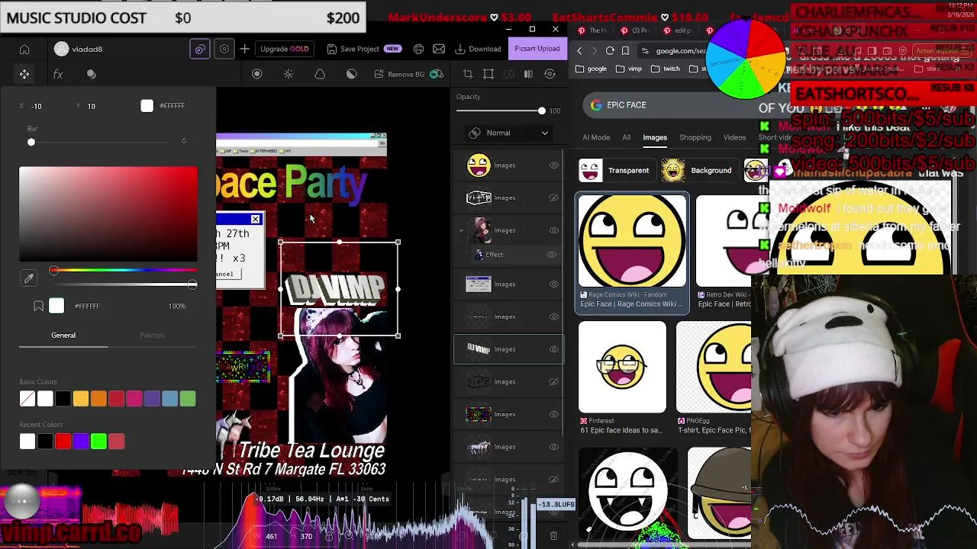Viewport: 977px width, 549px height.
Task: Reload the Google page in browser
Action: pos(610,51)
